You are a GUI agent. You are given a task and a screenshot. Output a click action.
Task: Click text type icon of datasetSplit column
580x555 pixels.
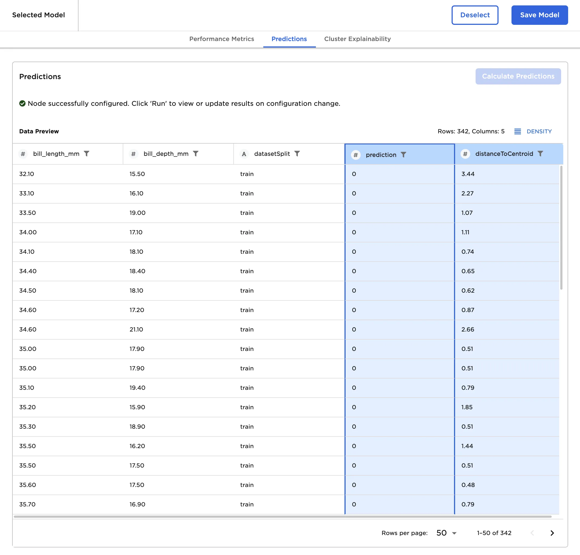[x=244, y=154]
